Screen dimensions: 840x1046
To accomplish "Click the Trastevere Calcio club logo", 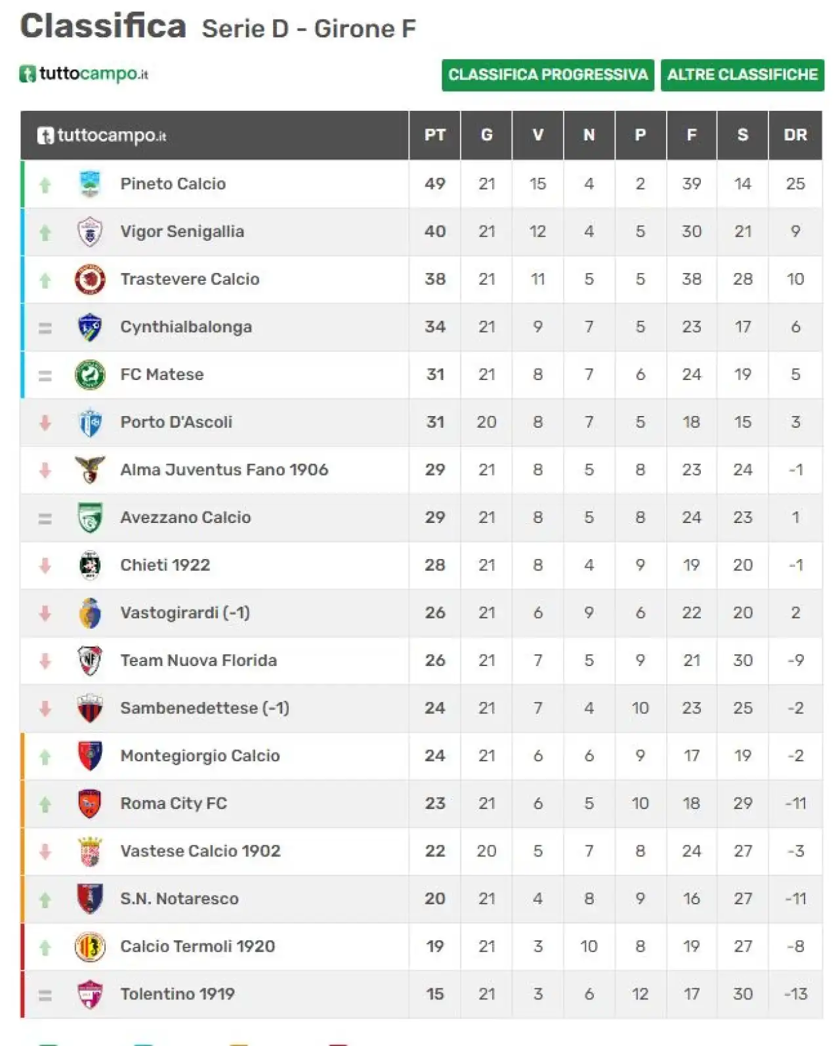I will coord(90,280).
